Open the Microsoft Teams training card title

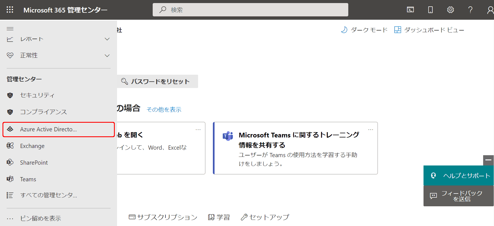tap(299, 140)
